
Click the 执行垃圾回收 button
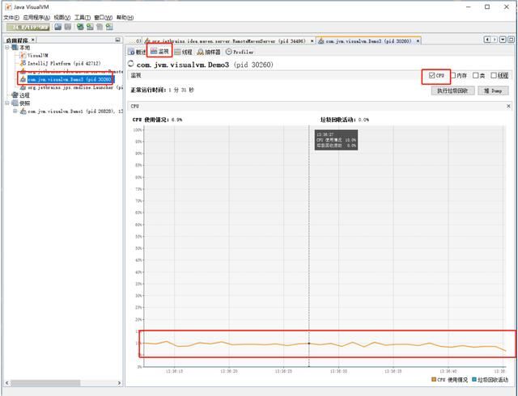453,91
